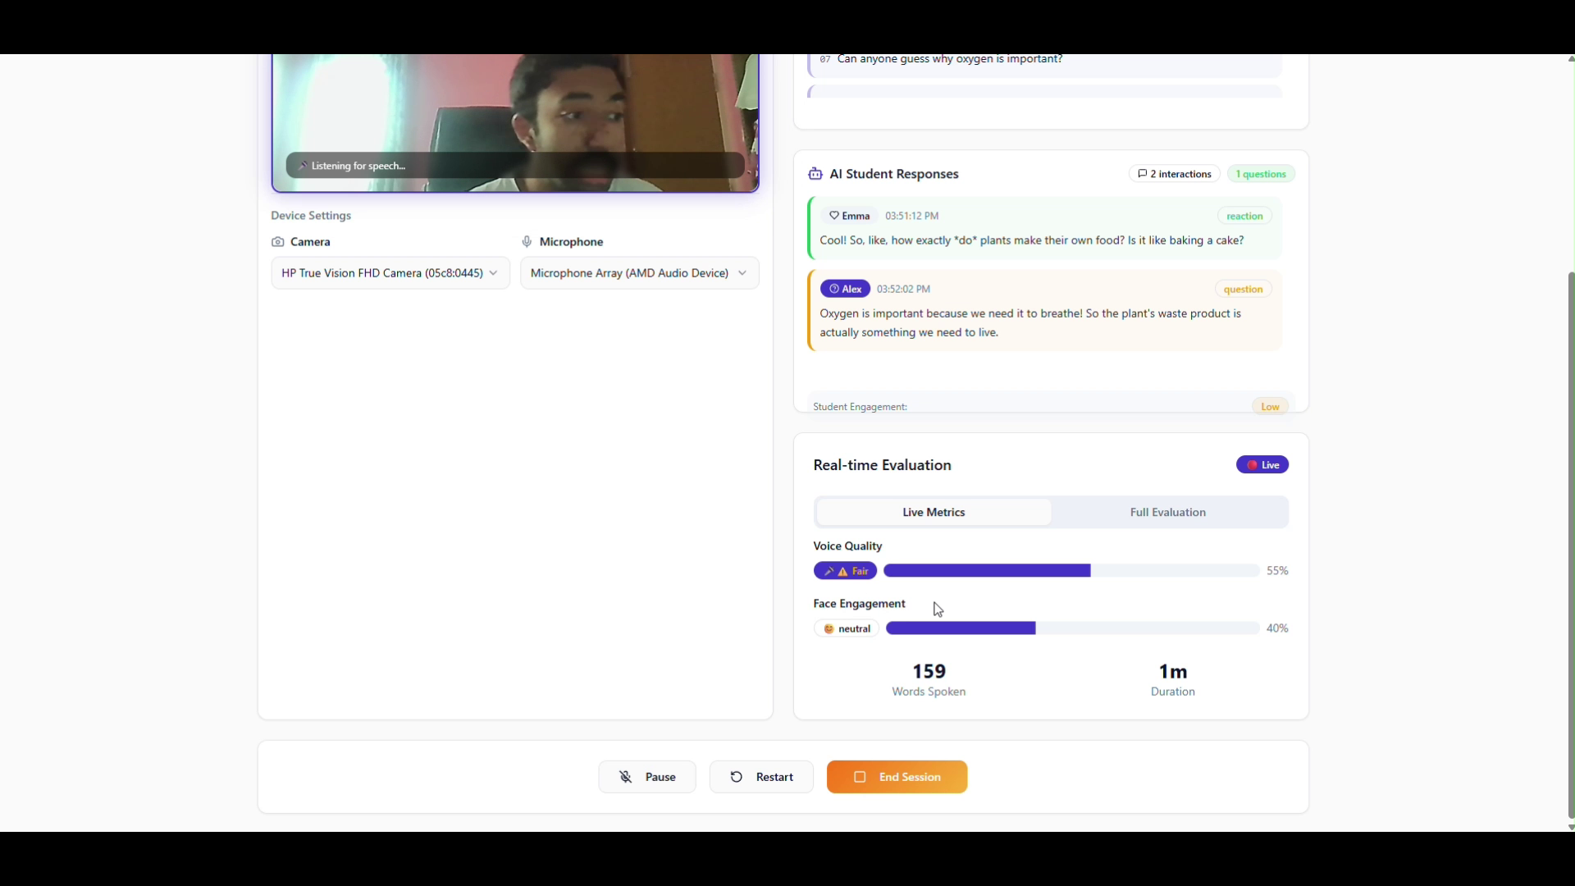Click the Voice Quality progress bar
Screen dimensions: 1575x886
(x=1071, y=571)
